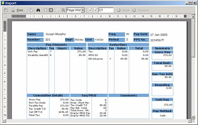Click the Back navigation button
This screenshot has height=125, width=198.
123,10
